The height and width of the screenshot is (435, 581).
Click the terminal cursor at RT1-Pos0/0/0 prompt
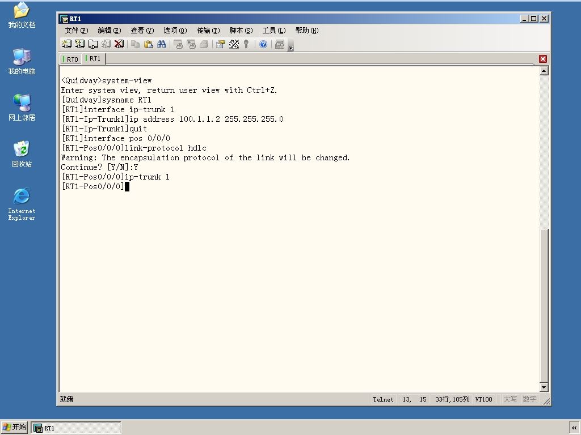point(127,186)
